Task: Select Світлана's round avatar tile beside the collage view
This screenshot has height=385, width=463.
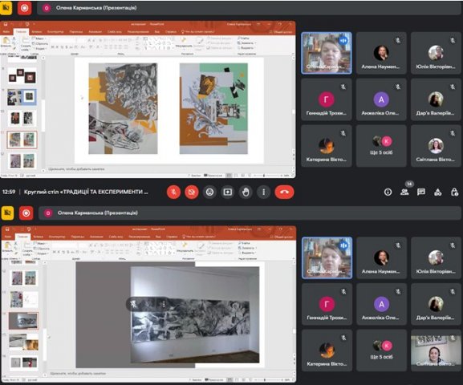Action: coord(436,146)
